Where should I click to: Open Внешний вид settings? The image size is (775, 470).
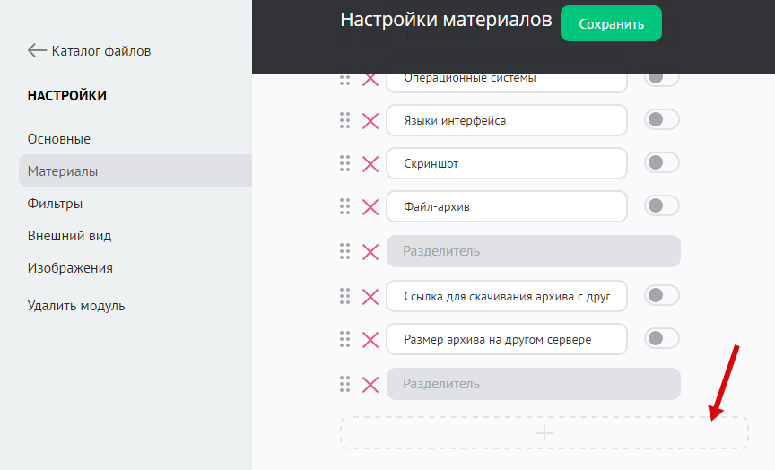[x=69, y=236]
